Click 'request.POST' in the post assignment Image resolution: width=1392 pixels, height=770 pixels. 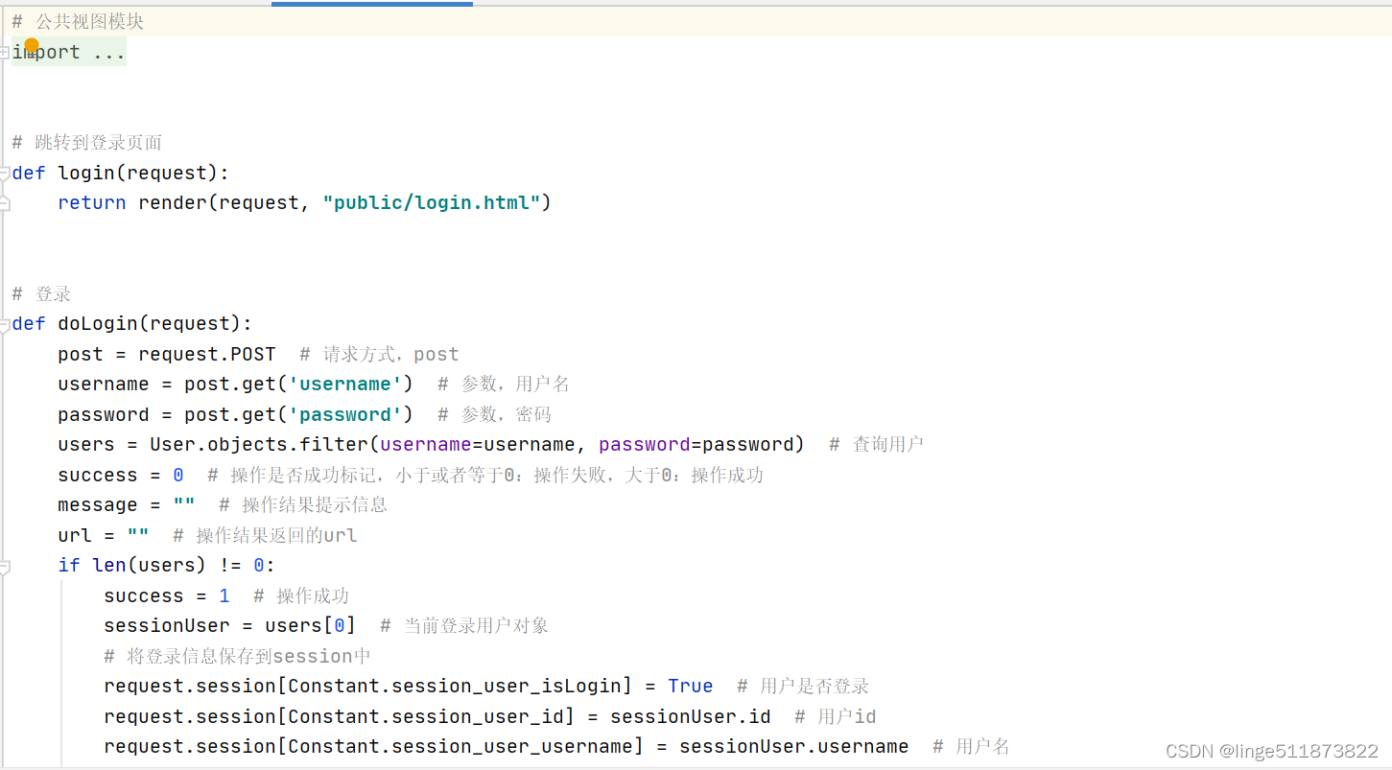[207, 354]
